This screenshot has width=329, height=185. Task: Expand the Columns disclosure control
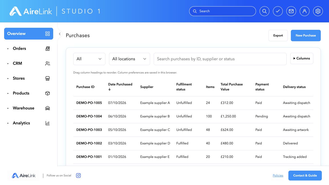pos(302,58)
